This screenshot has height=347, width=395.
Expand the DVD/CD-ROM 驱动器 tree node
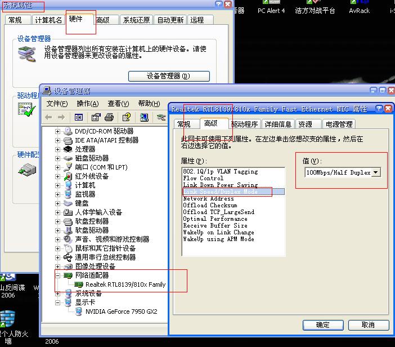point(57,131)
